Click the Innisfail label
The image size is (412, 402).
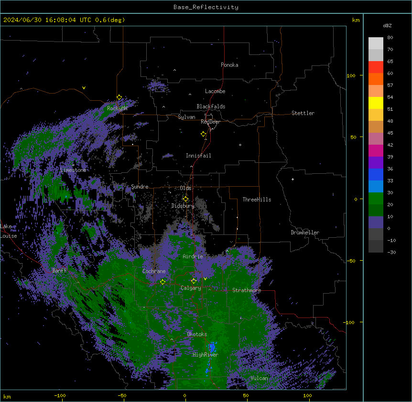[199, 156]
